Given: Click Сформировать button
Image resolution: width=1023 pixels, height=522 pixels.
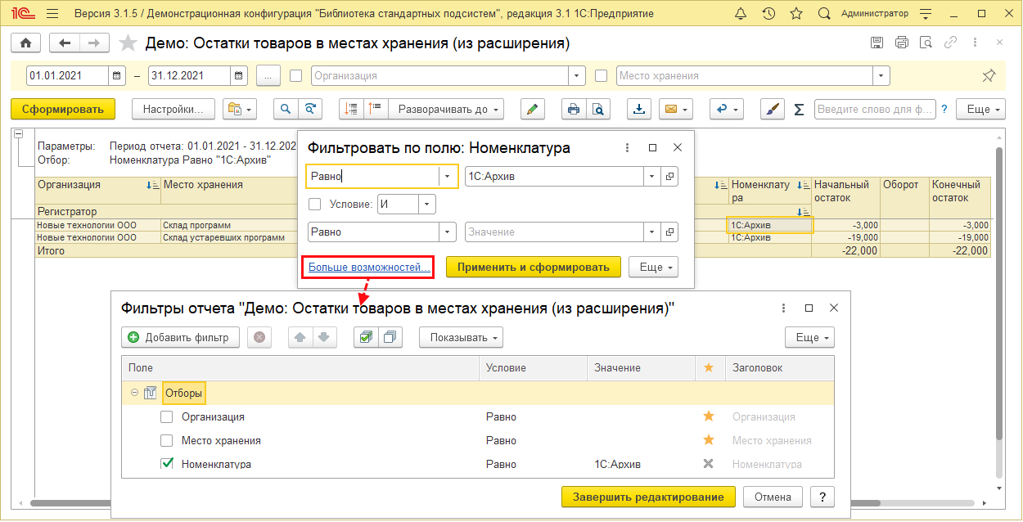Looking at the screenshot, I should 63,109.
